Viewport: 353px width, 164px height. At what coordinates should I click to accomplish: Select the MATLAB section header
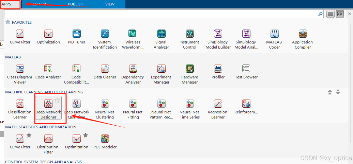tap(13, 57)
